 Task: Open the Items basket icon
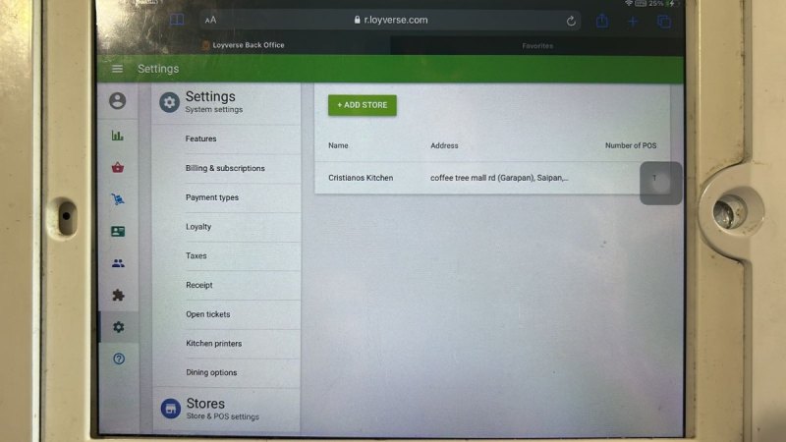coord(118,167)
